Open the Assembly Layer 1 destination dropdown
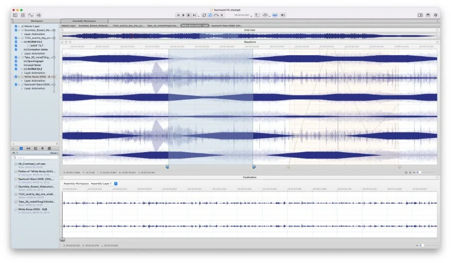The image size is (451, 263). (x=116, y=183)
